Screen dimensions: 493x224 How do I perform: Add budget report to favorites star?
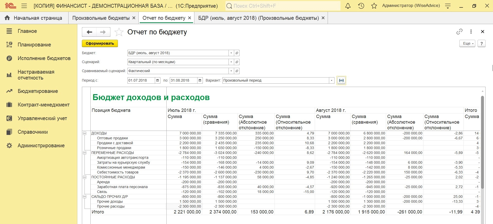[119, 32]
